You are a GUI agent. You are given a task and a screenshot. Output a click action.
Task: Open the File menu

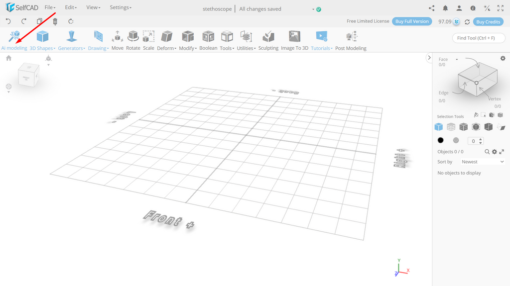coord(50,7)
